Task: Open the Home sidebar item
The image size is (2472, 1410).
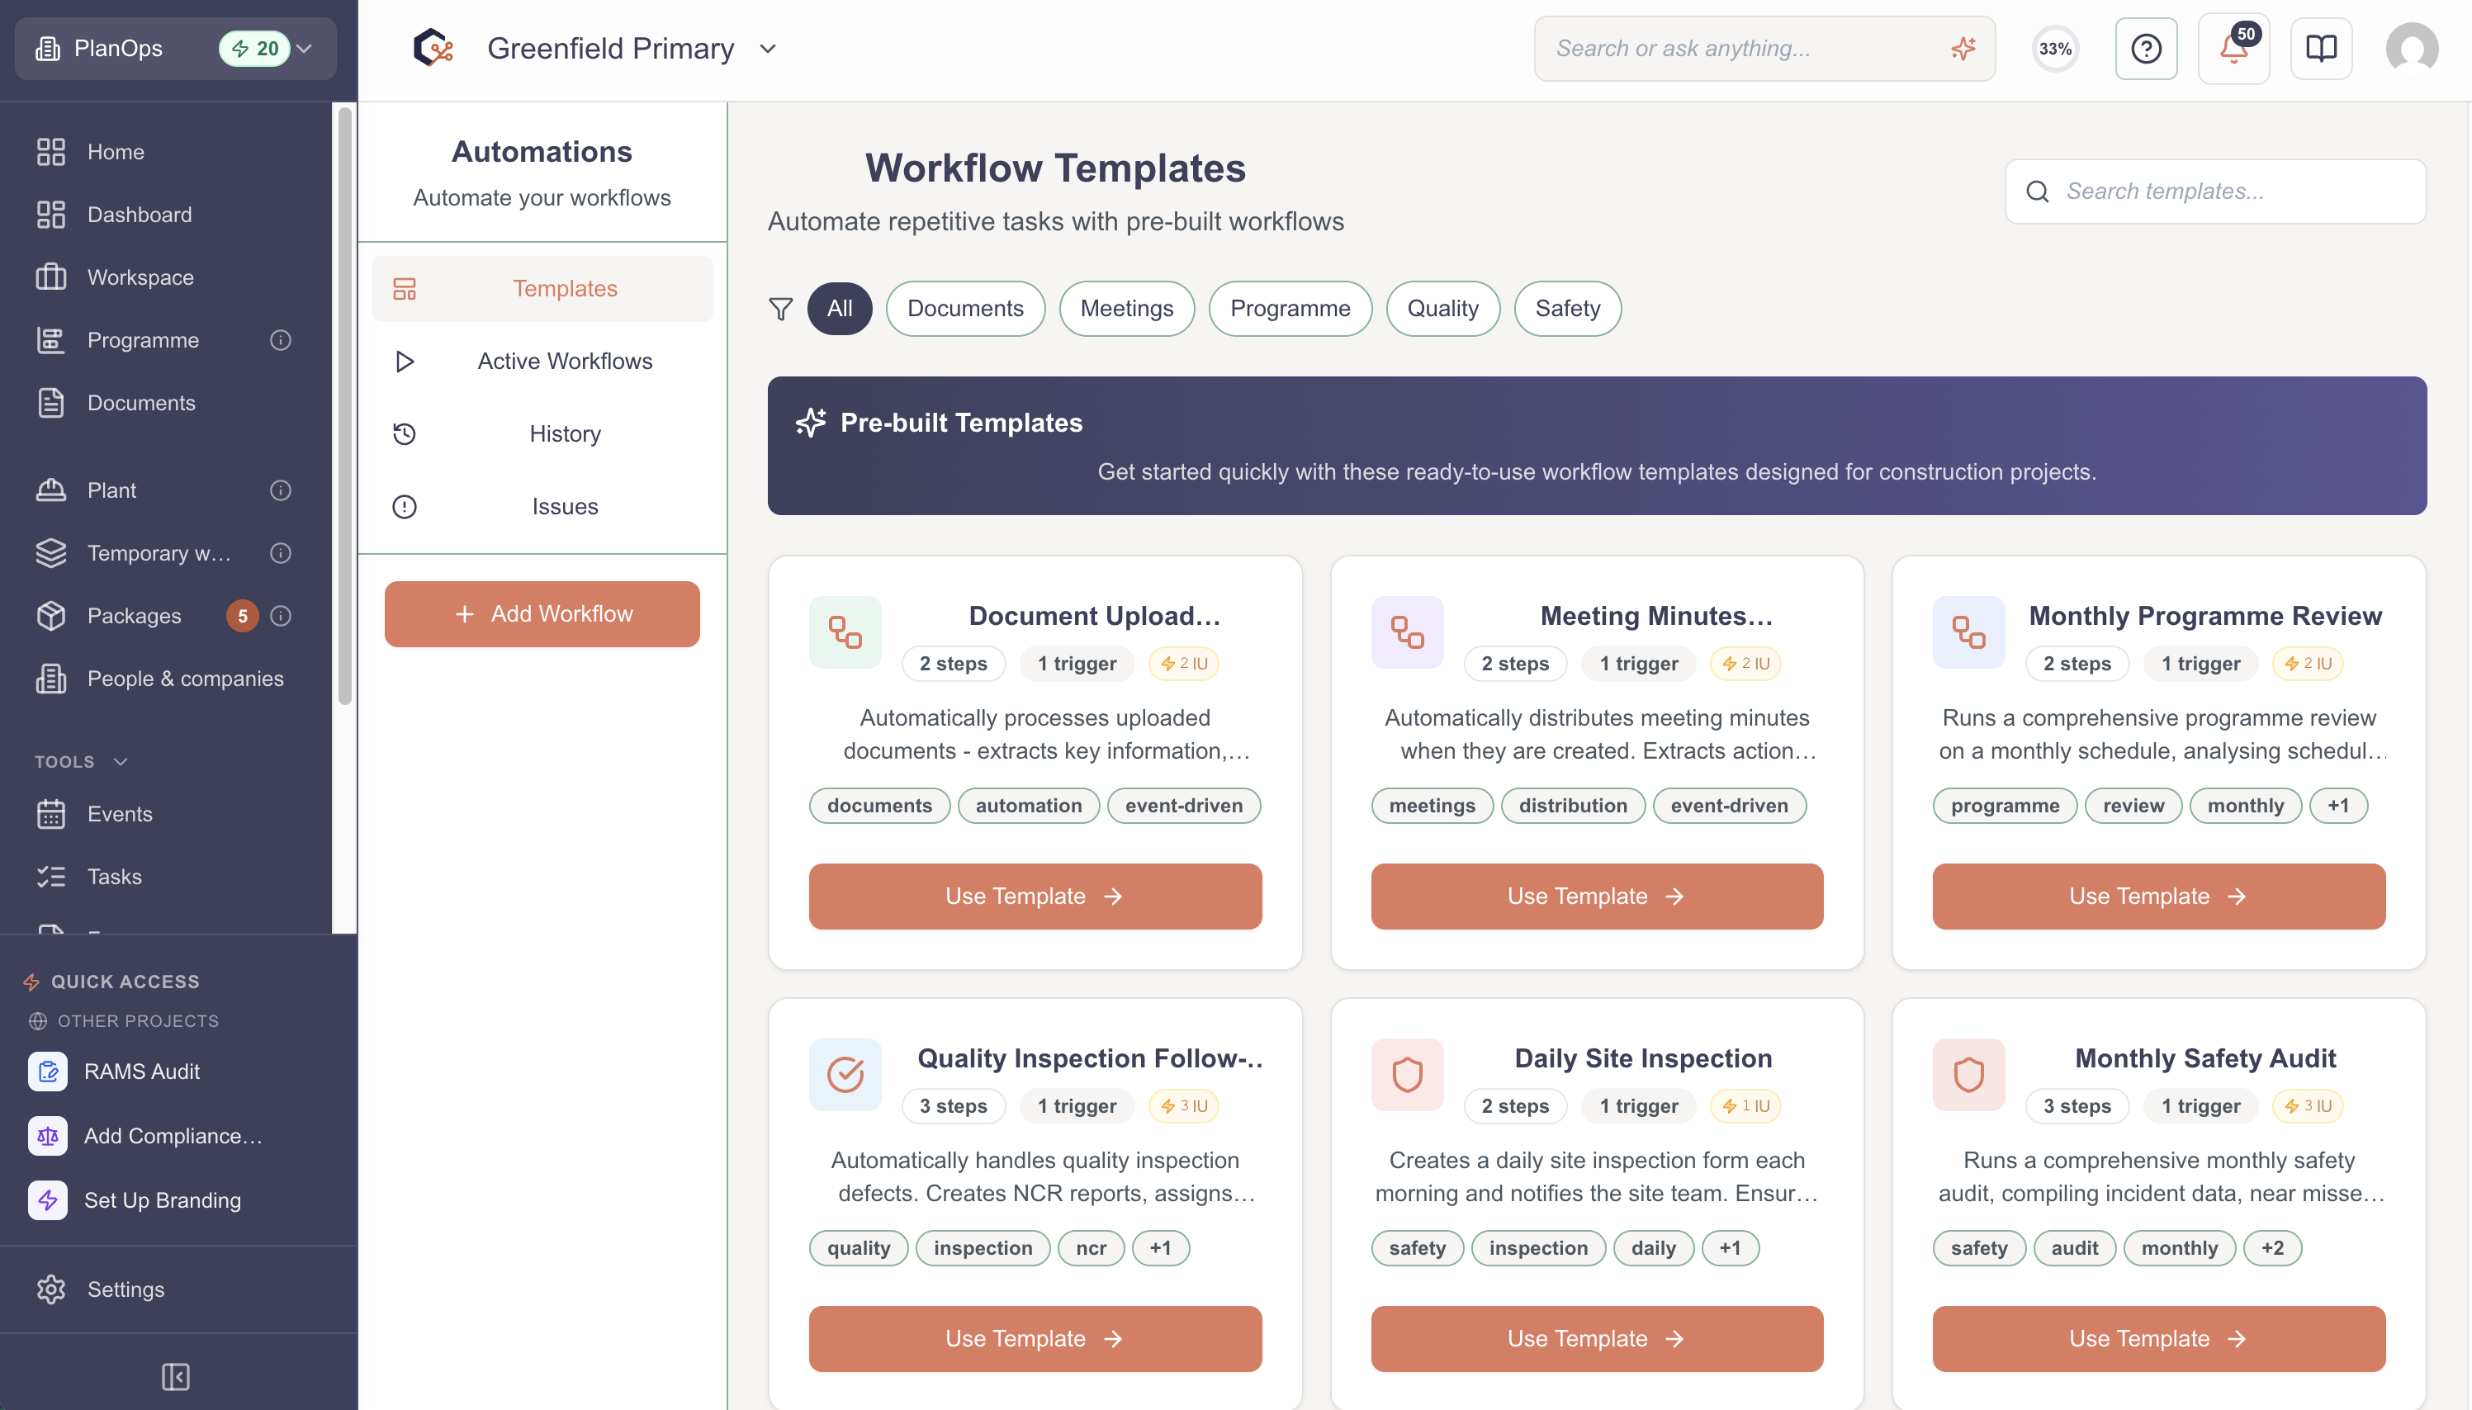Action: click(164, 152)
